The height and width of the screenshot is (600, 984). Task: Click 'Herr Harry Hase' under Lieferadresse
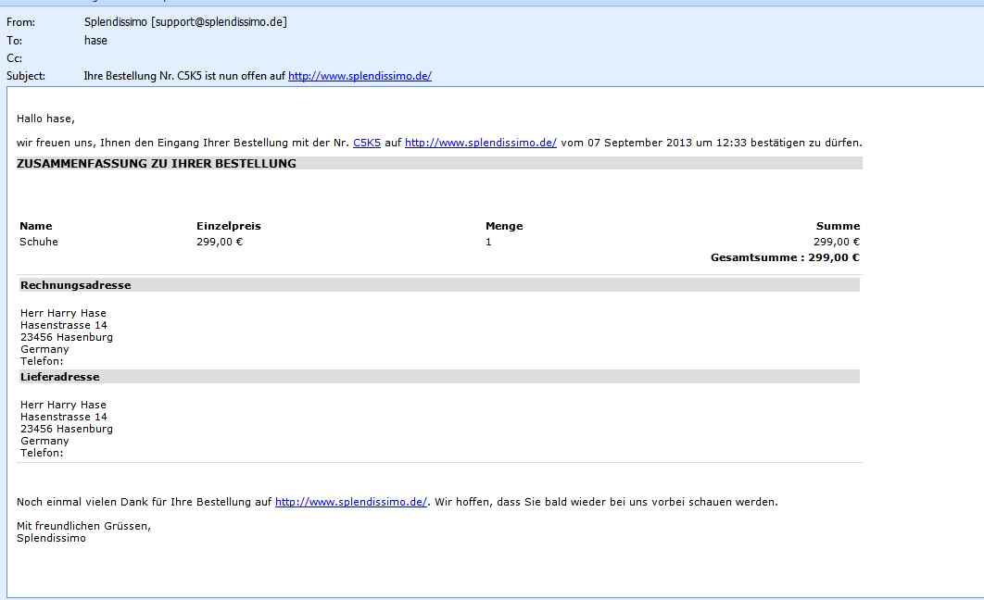[x=63, y=405]
